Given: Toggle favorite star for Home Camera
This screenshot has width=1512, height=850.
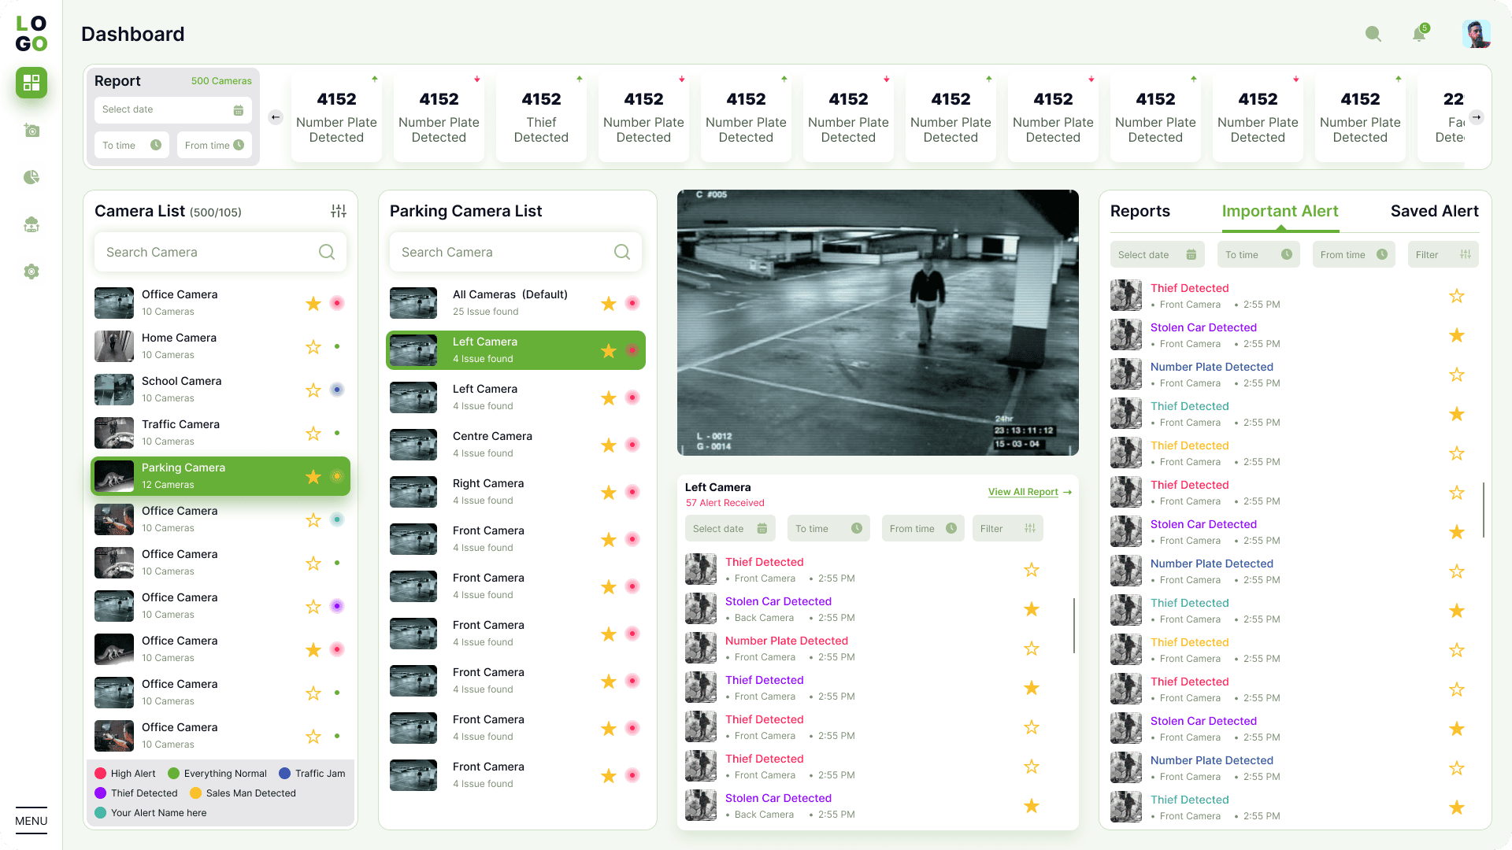Looking at the screenshot, I should [313, 347].
